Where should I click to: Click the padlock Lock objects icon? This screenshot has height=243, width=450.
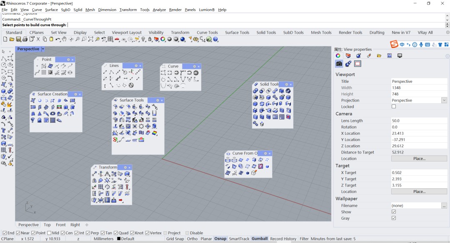pyautogui.click(x=150, y=39)
